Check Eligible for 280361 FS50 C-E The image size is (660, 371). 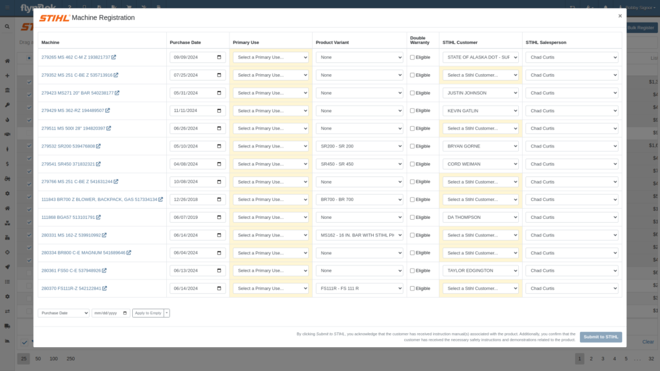(412, 271)
